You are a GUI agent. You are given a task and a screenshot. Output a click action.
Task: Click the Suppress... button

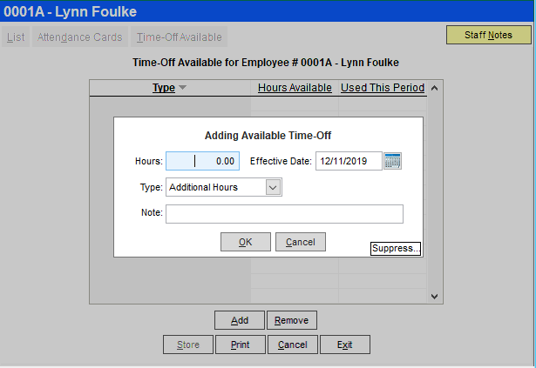pyautogui.click(x=396, y=249)
